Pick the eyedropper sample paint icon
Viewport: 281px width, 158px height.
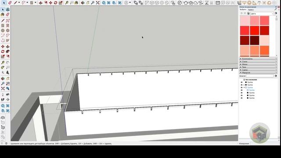(276, 9)
